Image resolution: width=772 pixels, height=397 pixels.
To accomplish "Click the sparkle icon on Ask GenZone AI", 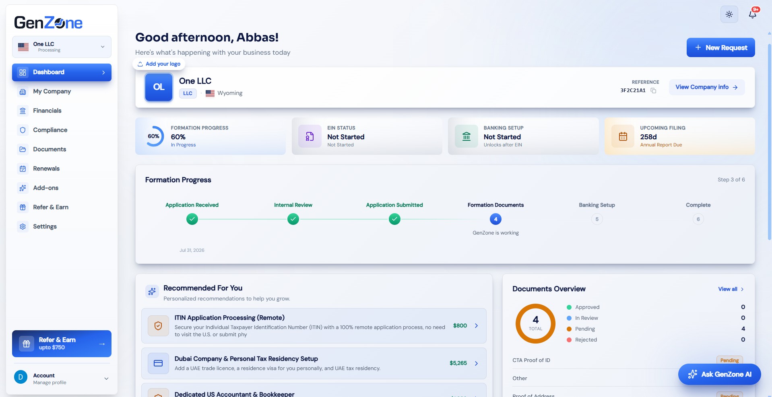I will click(x=692, y=374).
